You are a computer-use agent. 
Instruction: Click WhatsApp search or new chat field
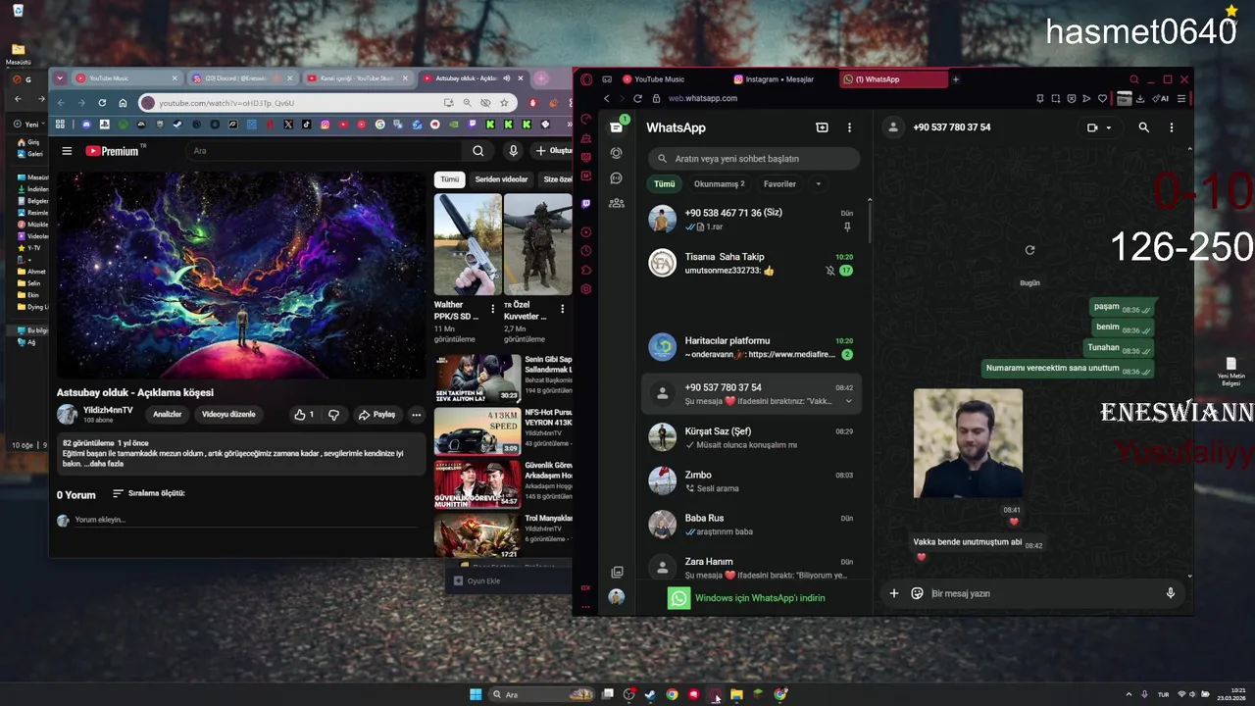tap(754, 159)
